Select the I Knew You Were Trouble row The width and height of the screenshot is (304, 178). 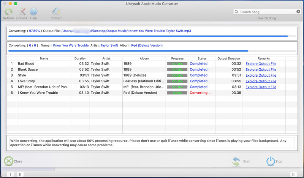[152, 93]
